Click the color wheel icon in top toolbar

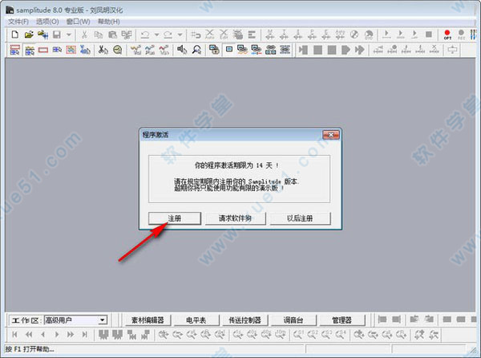(x=354, y=35)
